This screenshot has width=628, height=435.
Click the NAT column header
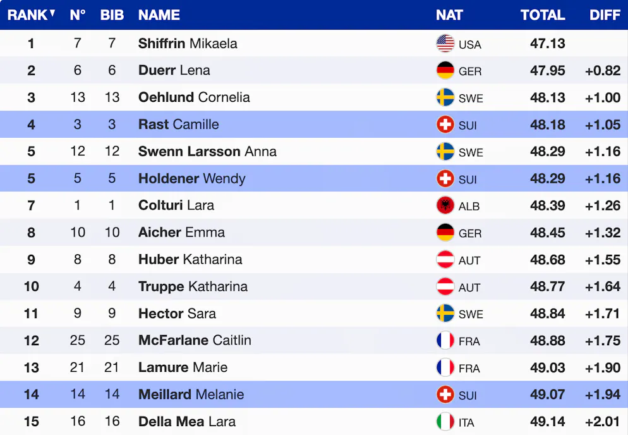[x=449, y=15]
